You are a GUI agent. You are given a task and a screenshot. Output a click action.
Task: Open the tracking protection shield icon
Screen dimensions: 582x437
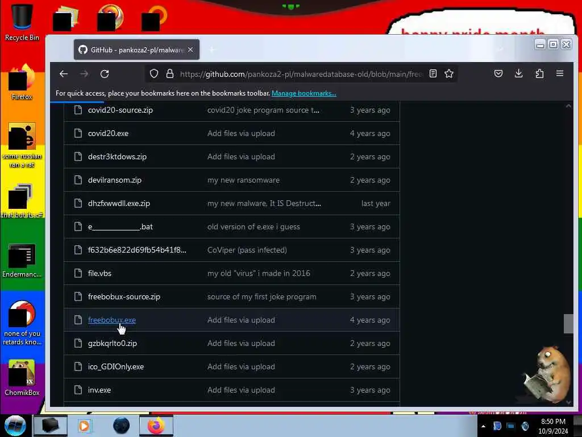(154, 73)
